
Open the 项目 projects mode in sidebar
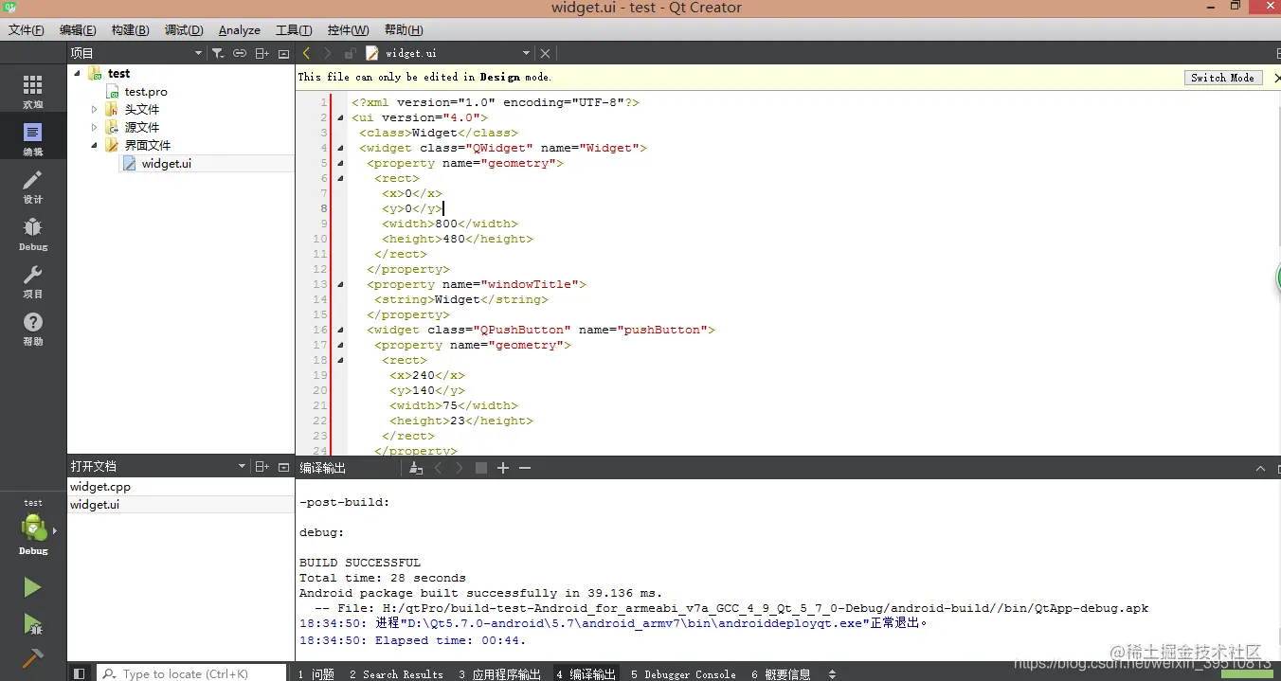pyautogui.click(x=33, y=280)
